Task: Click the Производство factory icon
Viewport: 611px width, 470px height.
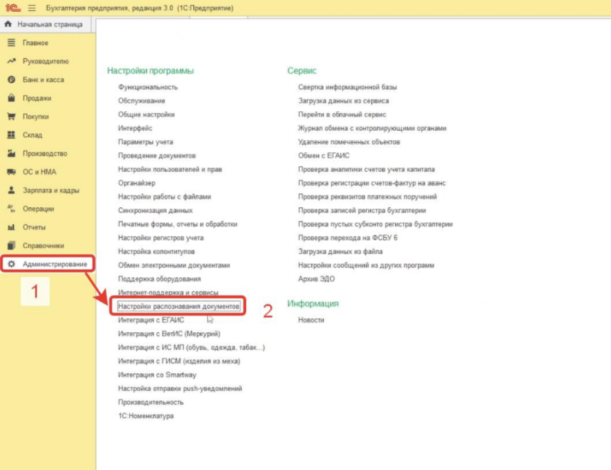Action: click(11, 153)
